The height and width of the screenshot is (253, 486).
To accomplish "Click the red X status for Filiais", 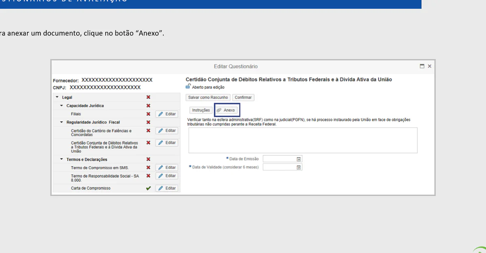I will [x=148, y=114].
